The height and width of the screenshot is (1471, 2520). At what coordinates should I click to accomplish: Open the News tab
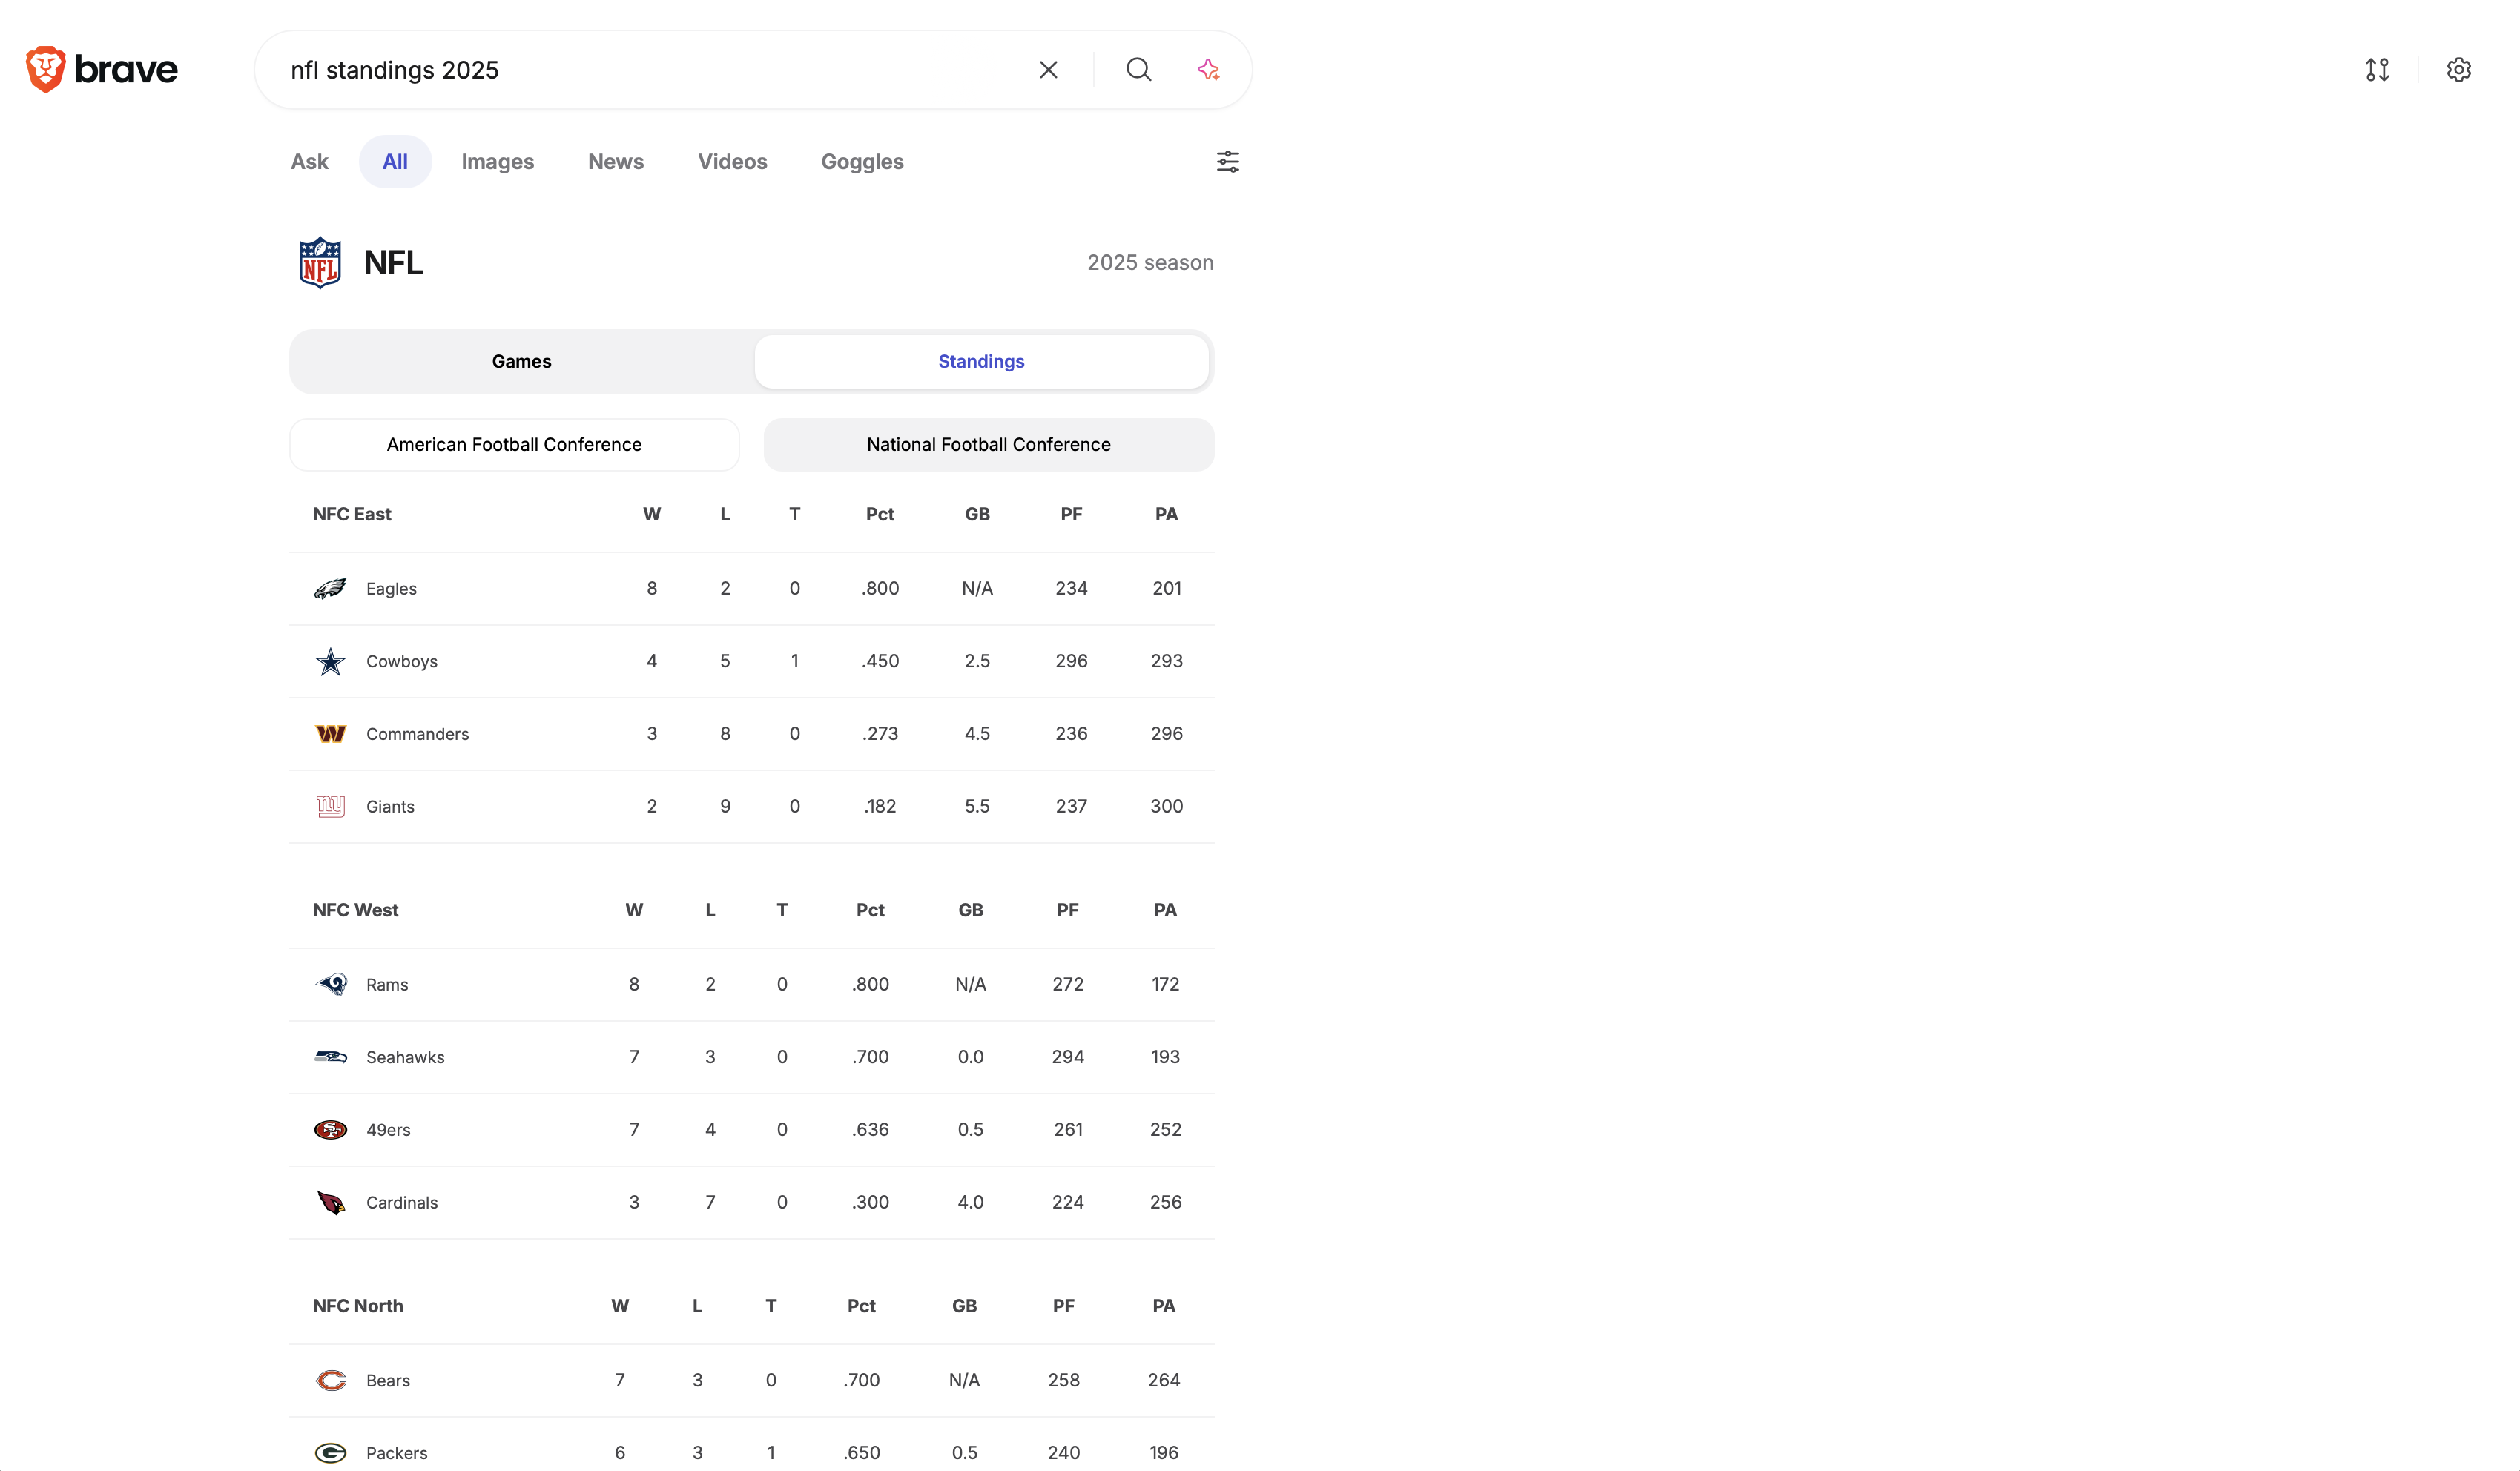pos(615,162)
